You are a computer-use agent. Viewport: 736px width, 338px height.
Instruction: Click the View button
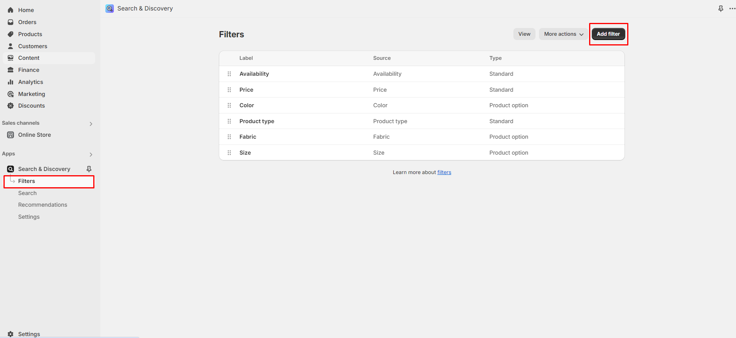[524, 34]
